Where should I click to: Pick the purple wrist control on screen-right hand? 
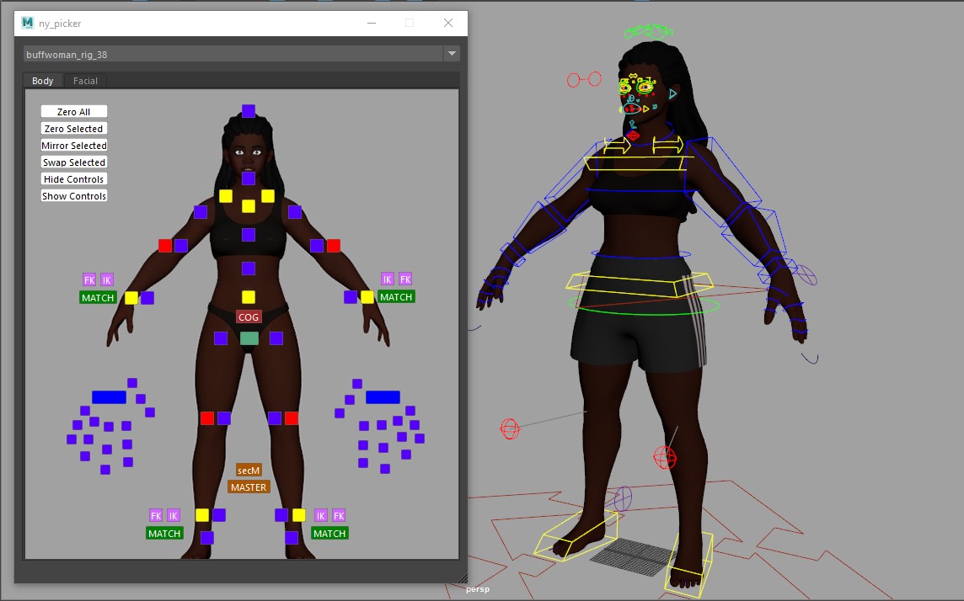(x=351, y=297)
